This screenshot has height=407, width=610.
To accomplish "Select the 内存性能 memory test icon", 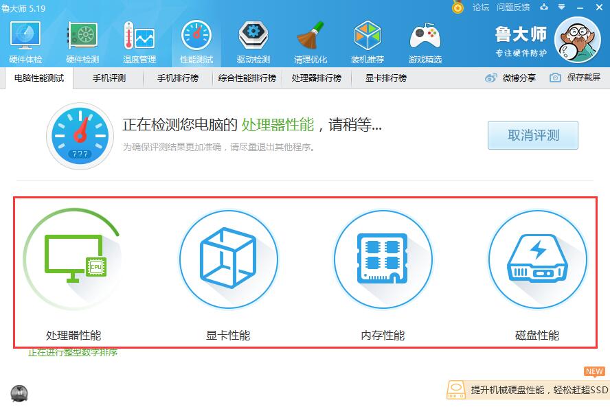I will [383, 259].
